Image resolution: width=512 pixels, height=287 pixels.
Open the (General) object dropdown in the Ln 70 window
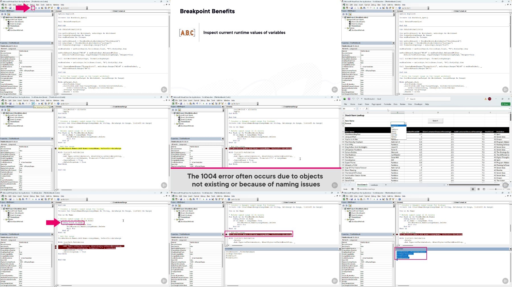281,107
